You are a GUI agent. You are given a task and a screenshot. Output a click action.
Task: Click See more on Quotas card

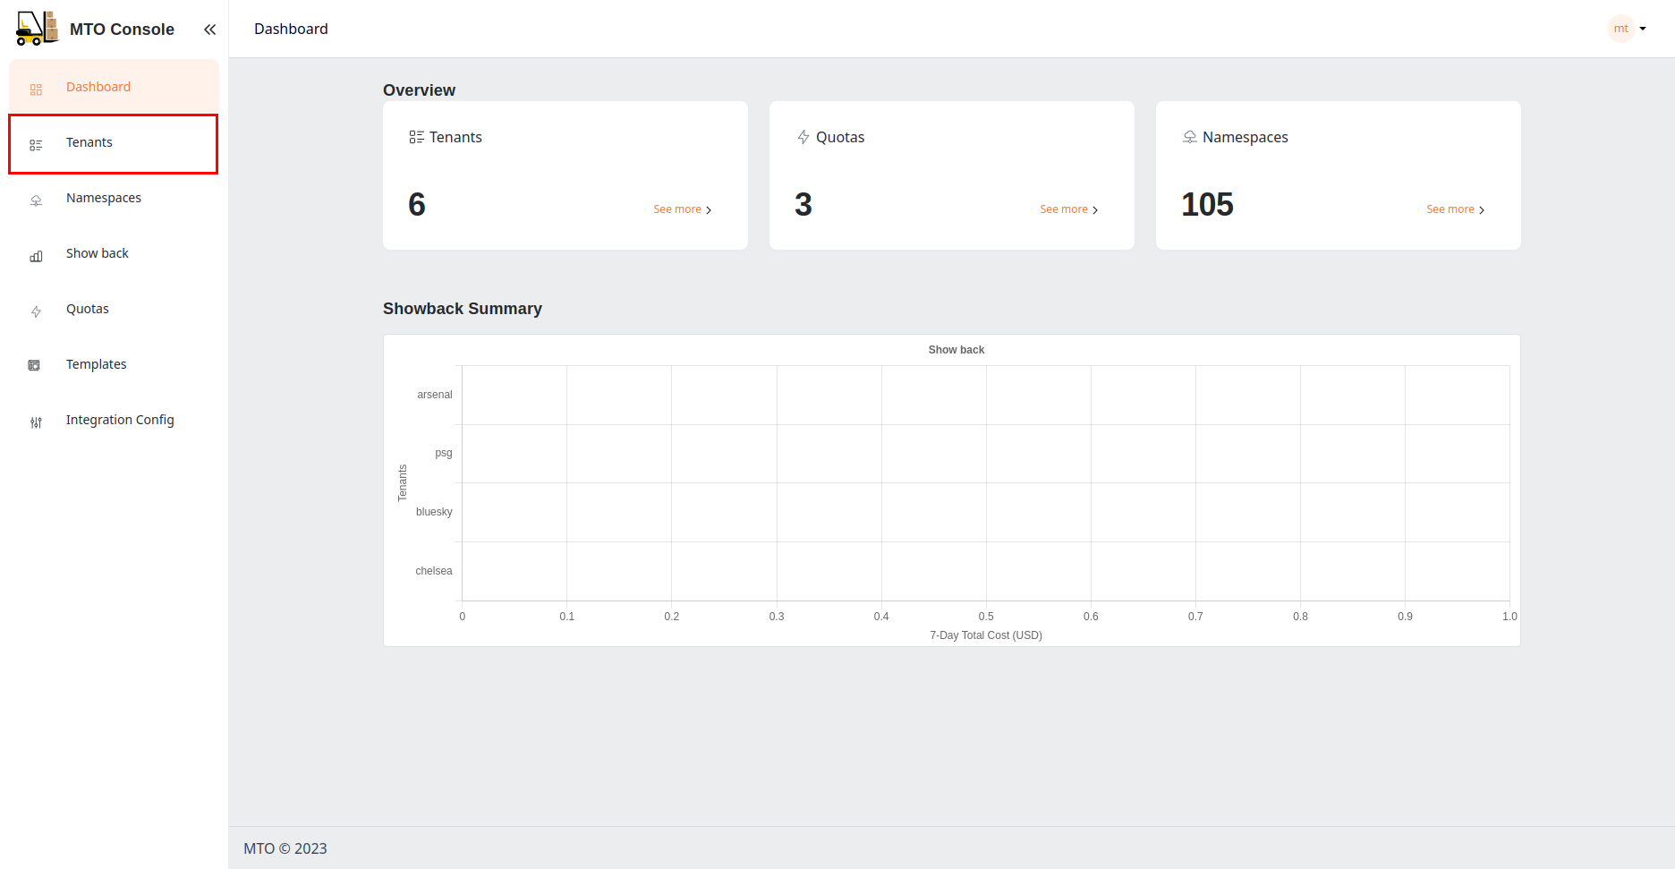tap(1068, 209)
